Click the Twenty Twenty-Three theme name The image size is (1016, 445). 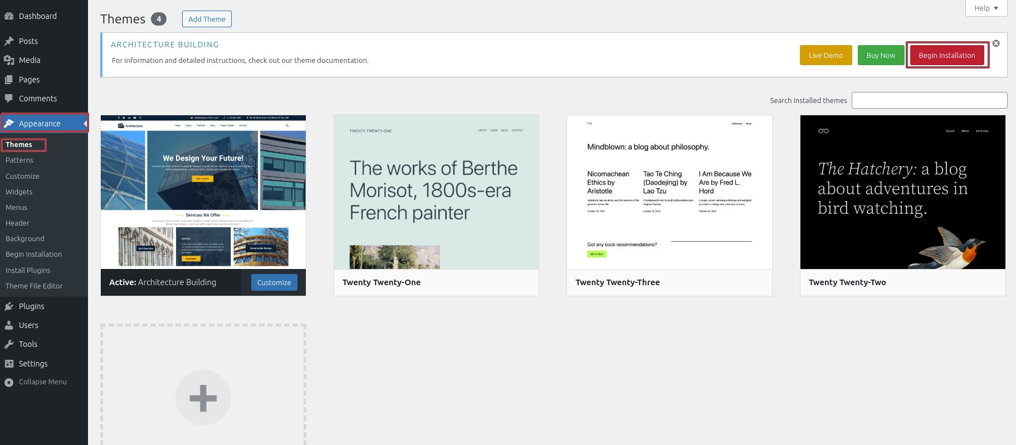(x=618, y=282)
